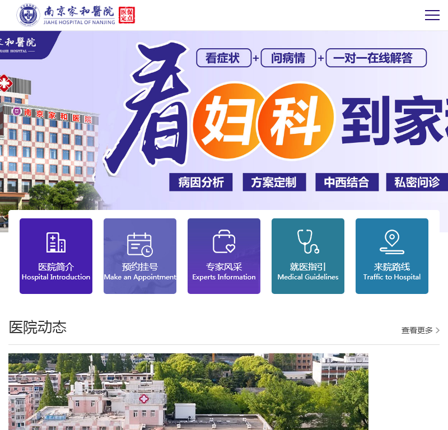
Task: Click the 方案定制 banner button
Action: coord(274,182)
